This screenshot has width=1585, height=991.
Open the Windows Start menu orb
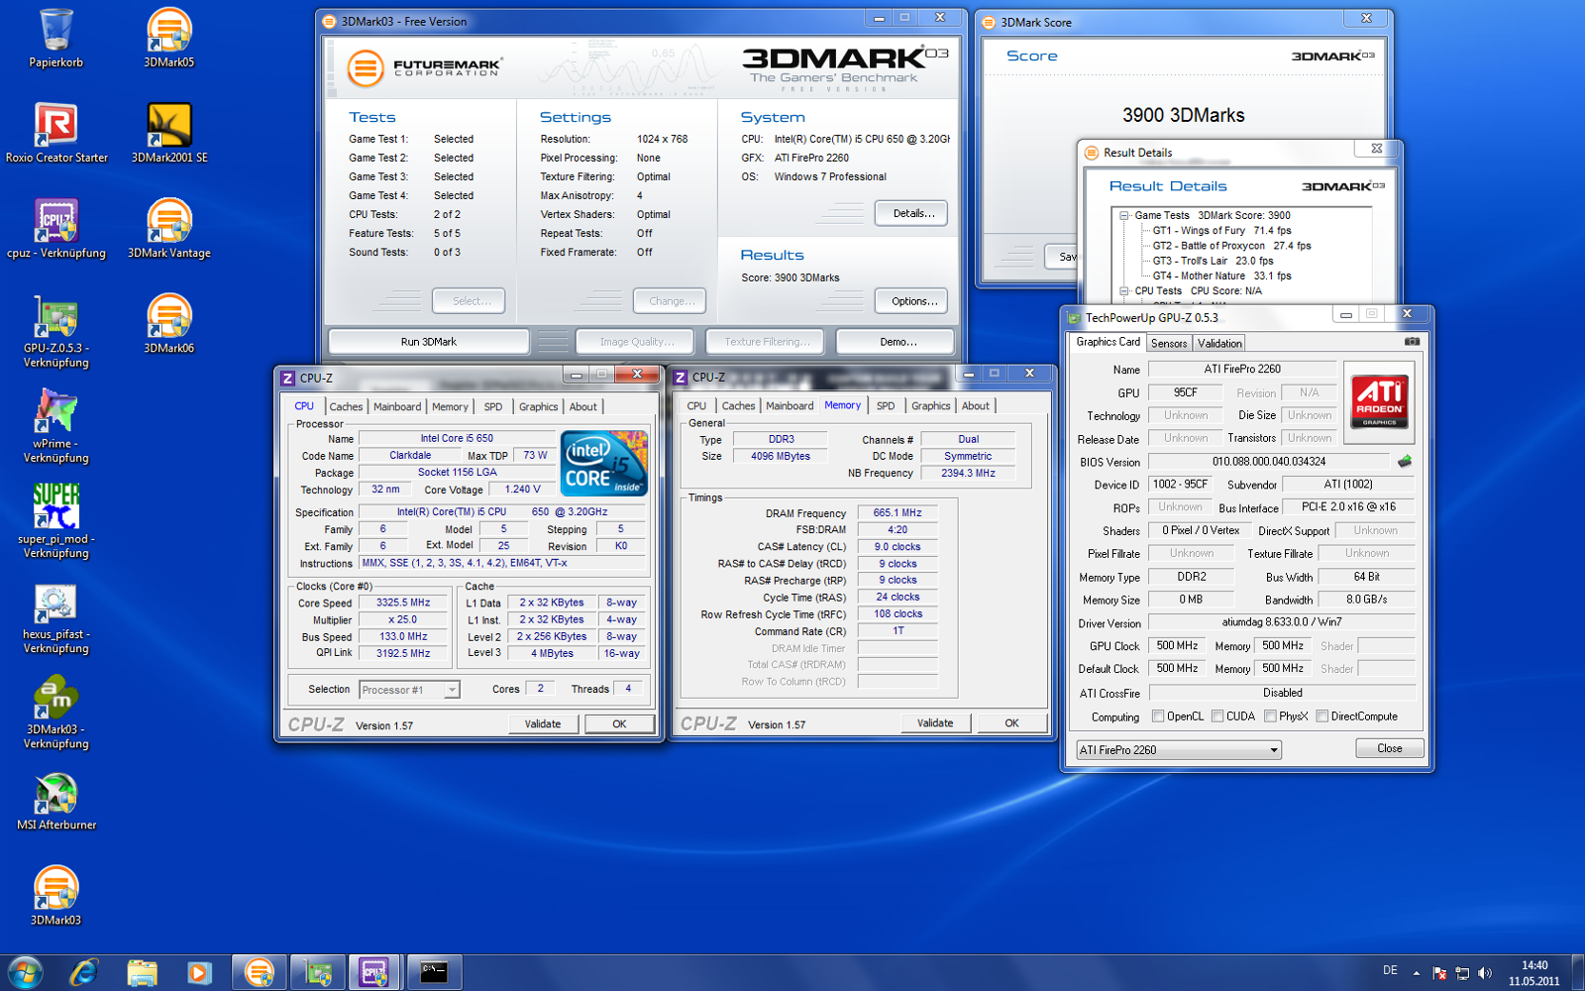(25, 973)
